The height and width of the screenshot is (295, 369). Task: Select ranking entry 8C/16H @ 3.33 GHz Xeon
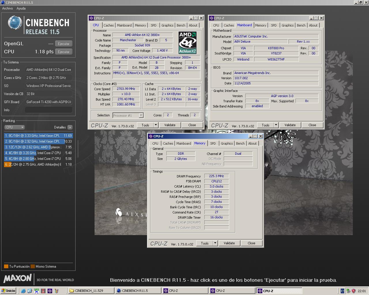pyautogui.click(x=38, y=136)
